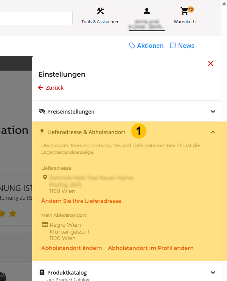
Task: Expand the Produktkatalog section chevron
Action: (x=213, y=272)
